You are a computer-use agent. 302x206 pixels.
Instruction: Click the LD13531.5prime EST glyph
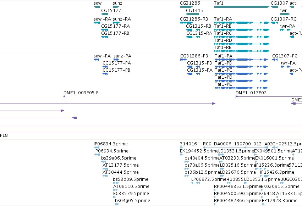(x=221, y=155)
